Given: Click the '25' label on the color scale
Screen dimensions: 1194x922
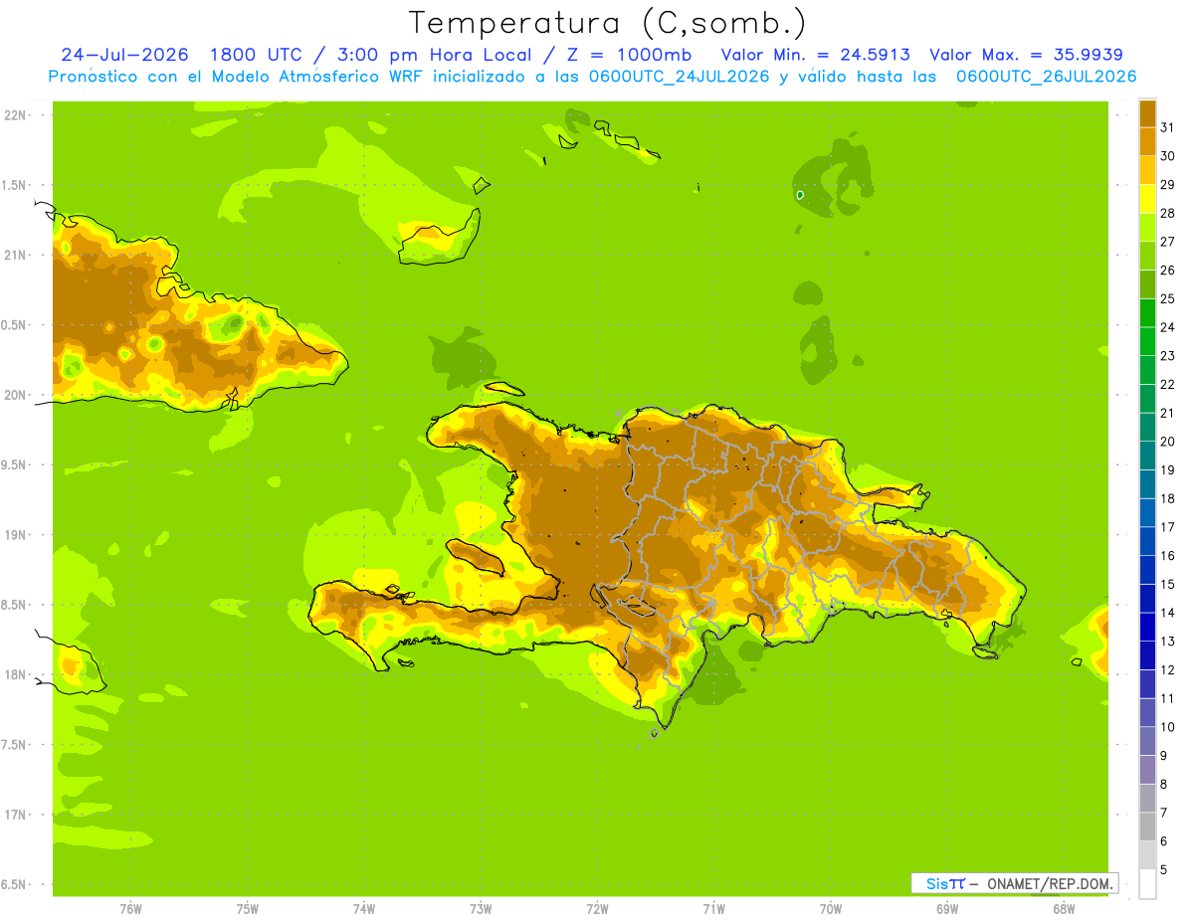Looking at the screenshot, I should pos(1167,298).
